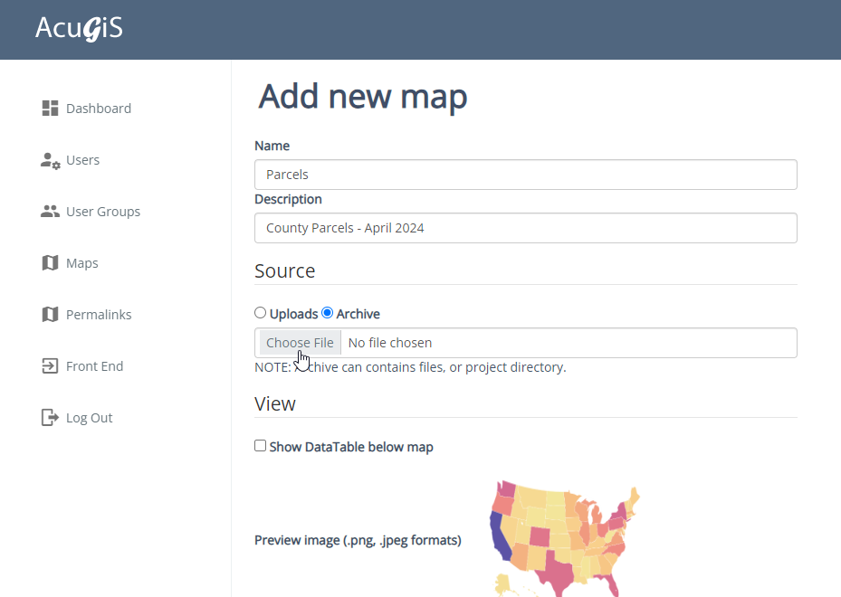Click the Maps sidebar icon
This screenshot has height=597, width=841.
pyautogui.click(x=50, y=263)
